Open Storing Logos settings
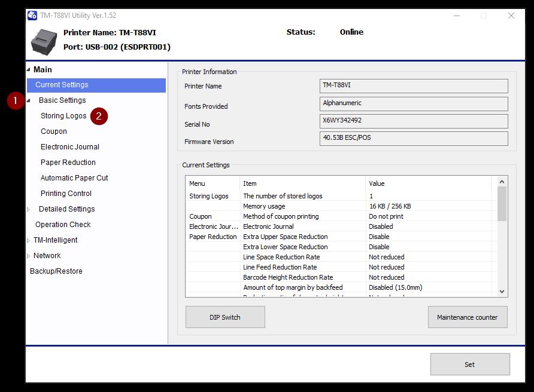 pos(63,116)
